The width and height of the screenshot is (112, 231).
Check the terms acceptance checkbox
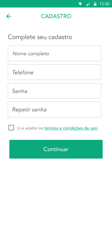tap(11, 128)
